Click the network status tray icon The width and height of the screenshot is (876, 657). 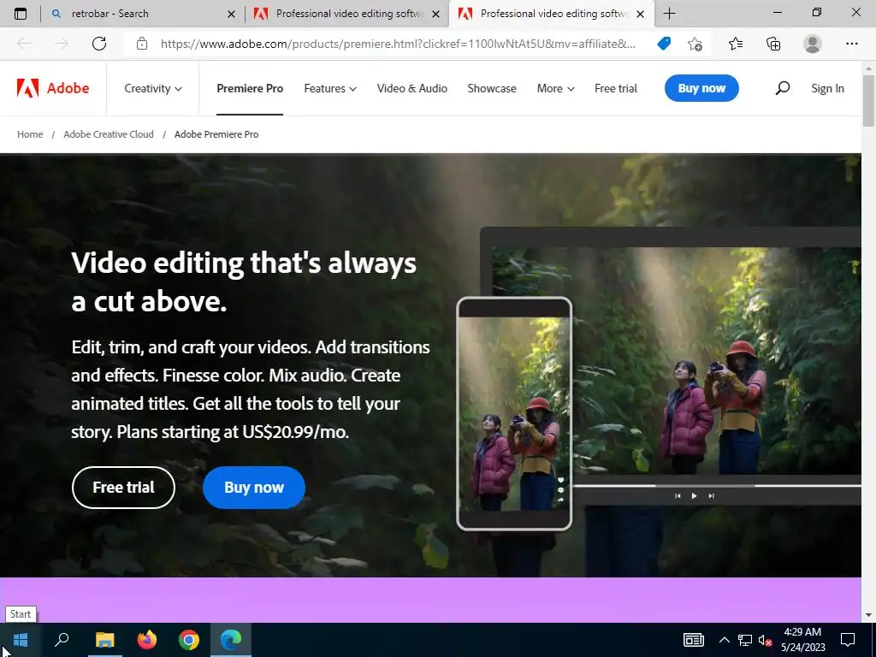[745, 640]
